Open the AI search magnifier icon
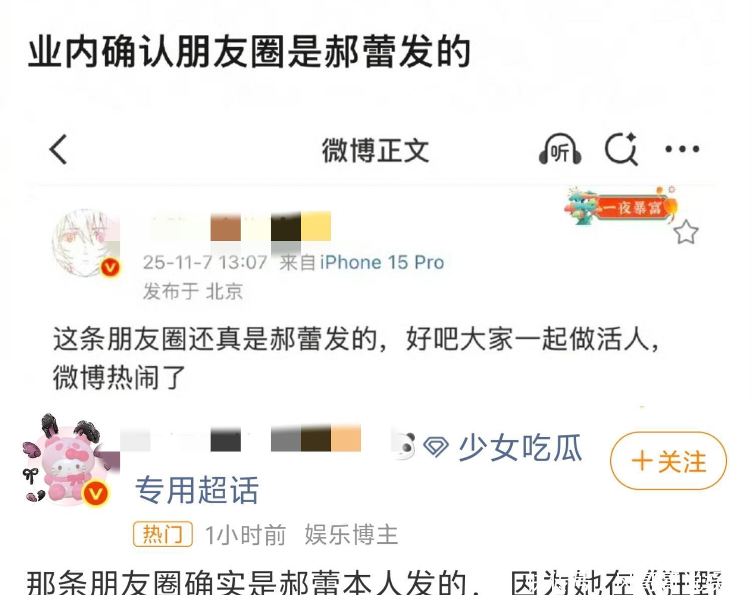 point(621,149)
